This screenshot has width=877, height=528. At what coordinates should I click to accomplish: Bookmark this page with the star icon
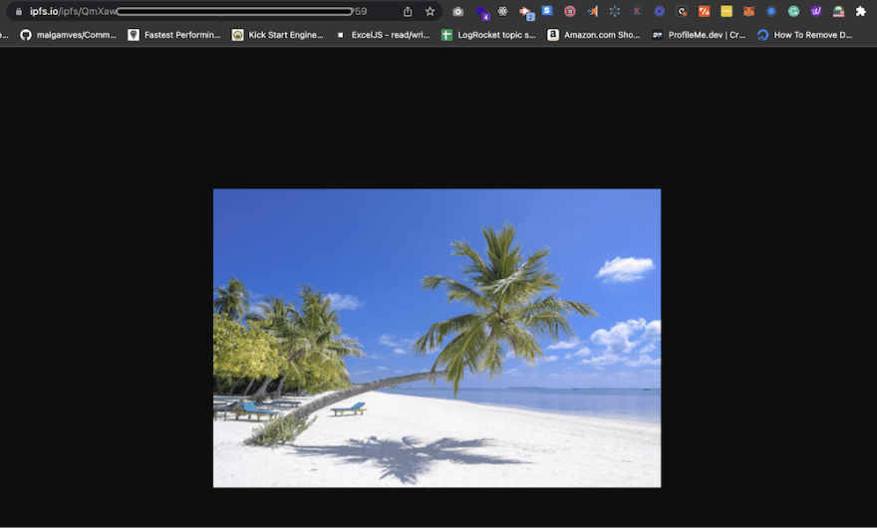coord(431,12)
